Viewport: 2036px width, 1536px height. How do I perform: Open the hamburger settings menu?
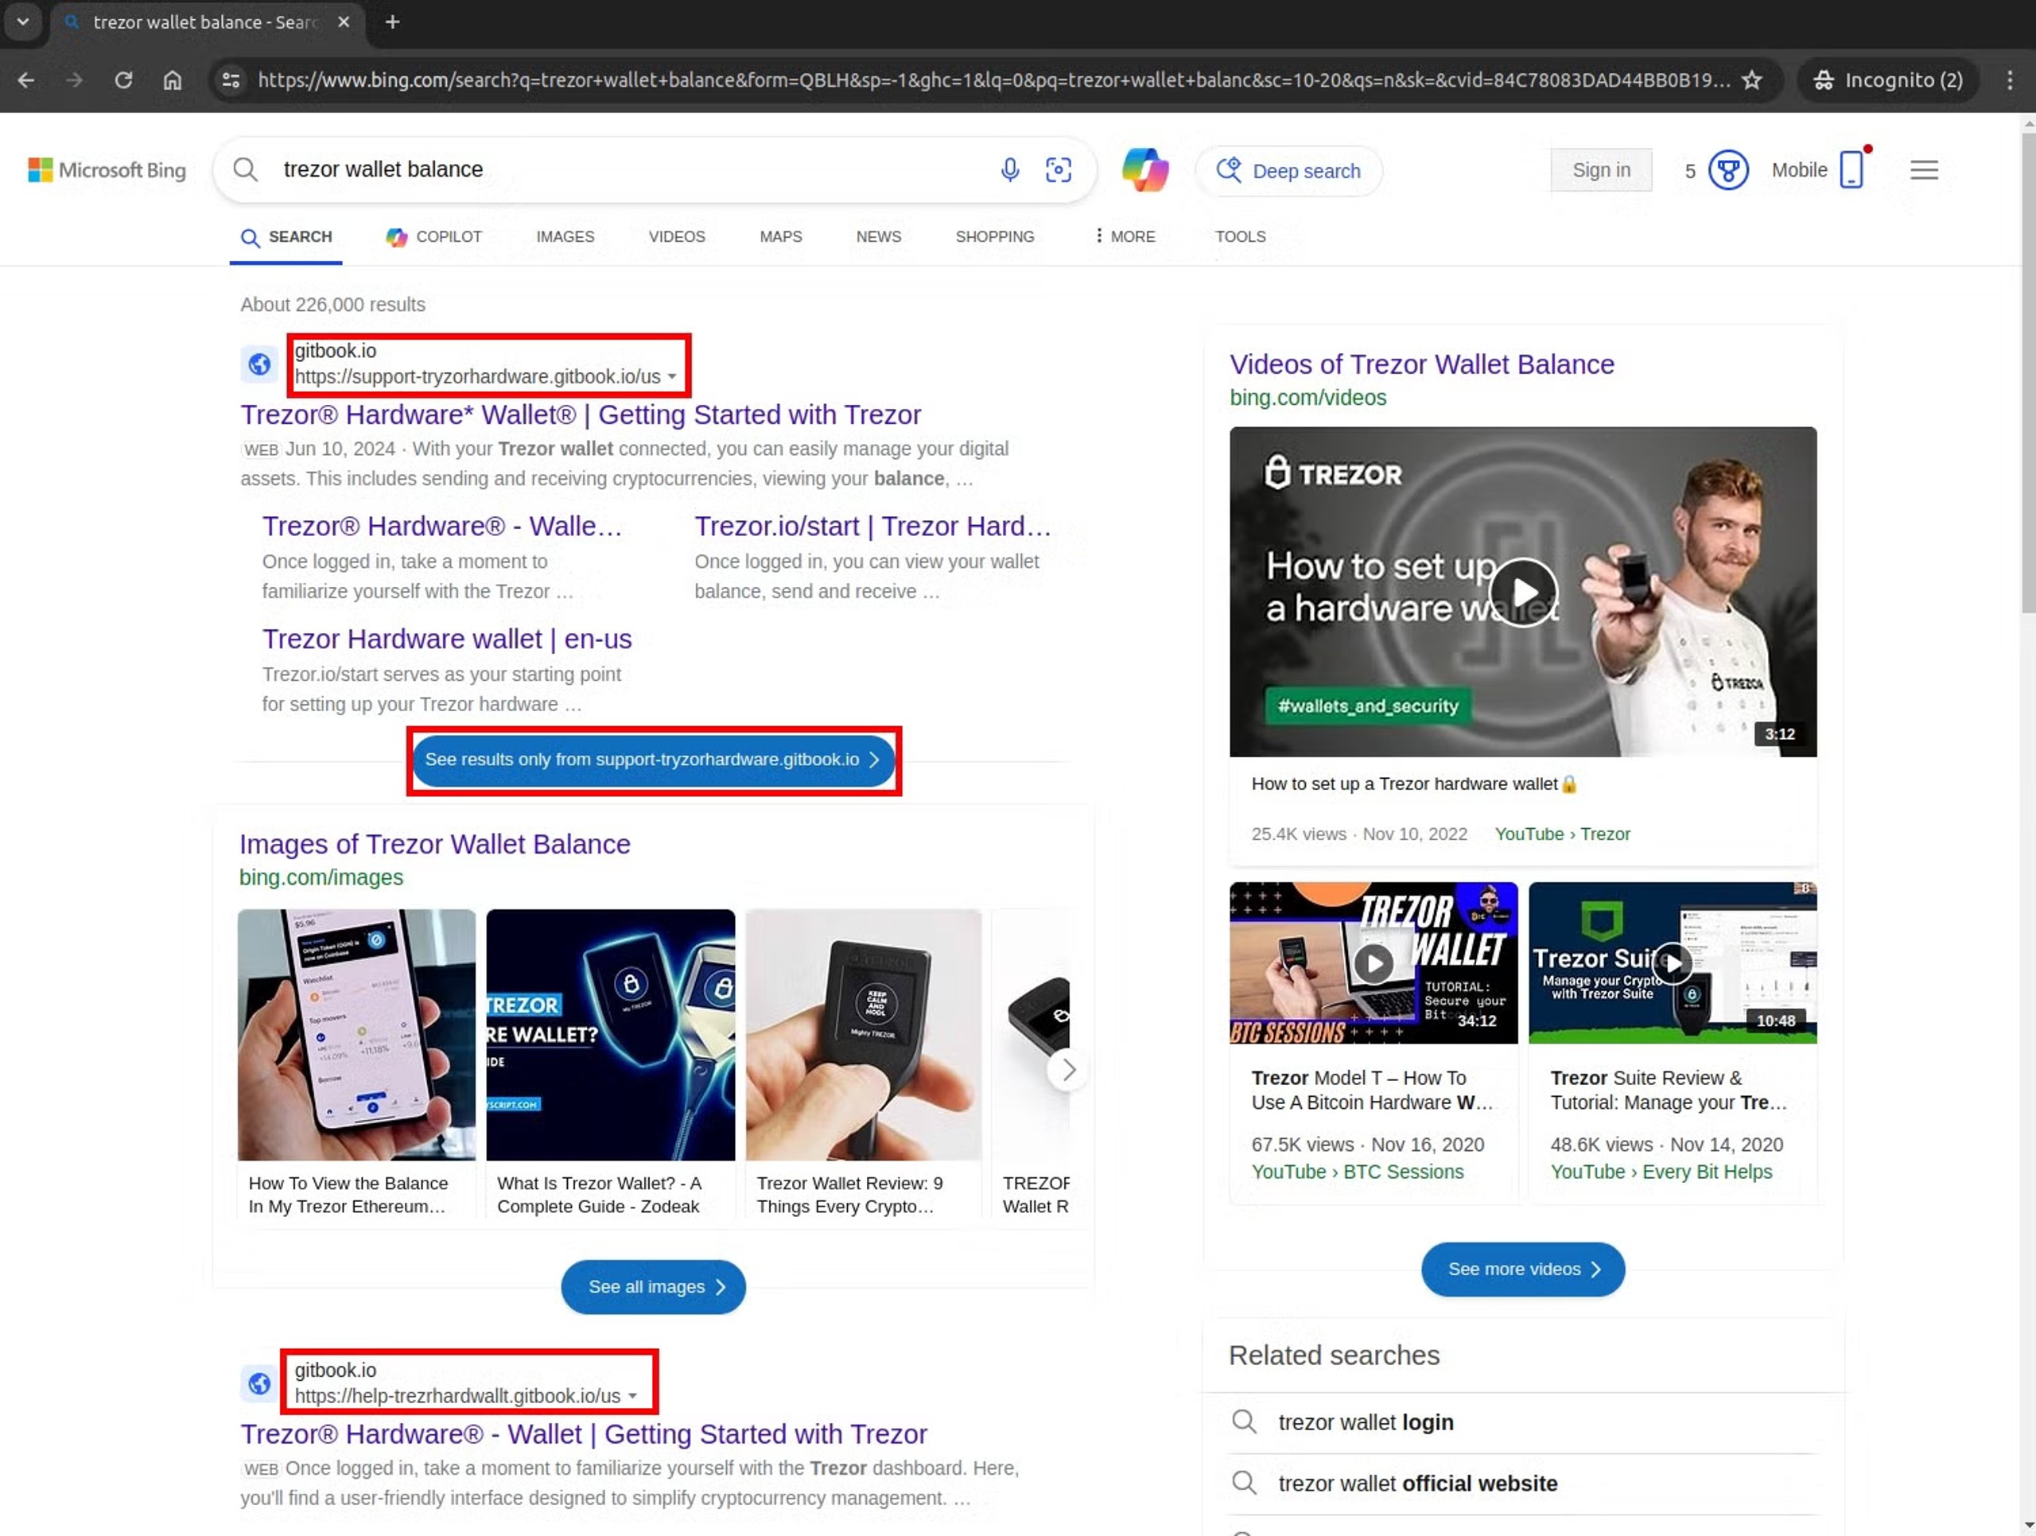[1924, 170]
